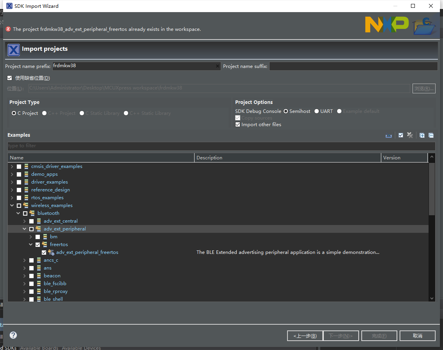Click the examples list scrollbar thumb
Screen dimensions: 443x350
(x=432, y=189)
